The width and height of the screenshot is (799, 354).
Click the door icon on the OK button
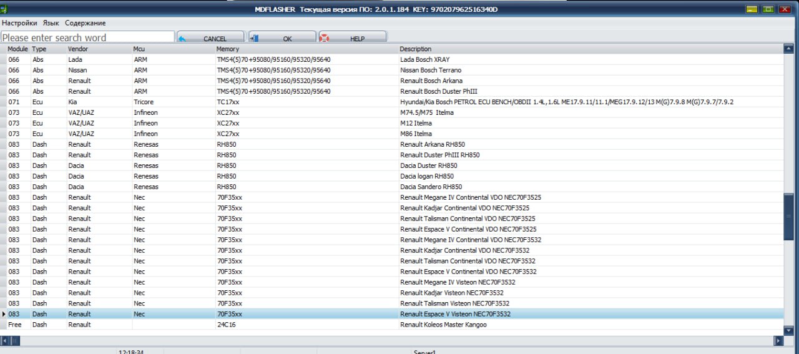(x=255, y=39)
